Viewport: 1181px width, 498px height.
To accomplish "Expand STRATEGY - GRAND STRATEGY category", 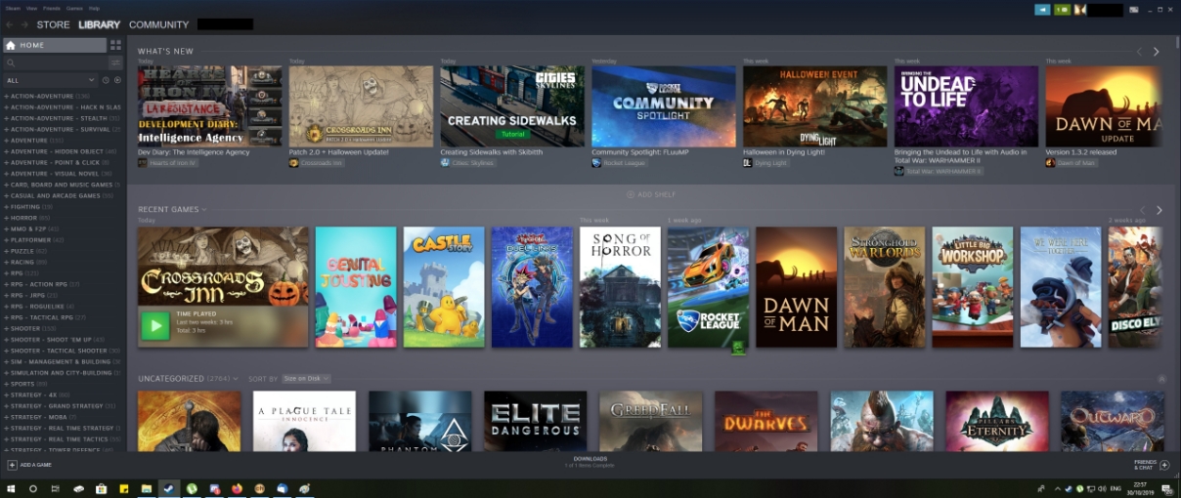I will click(x=60, y=406).
